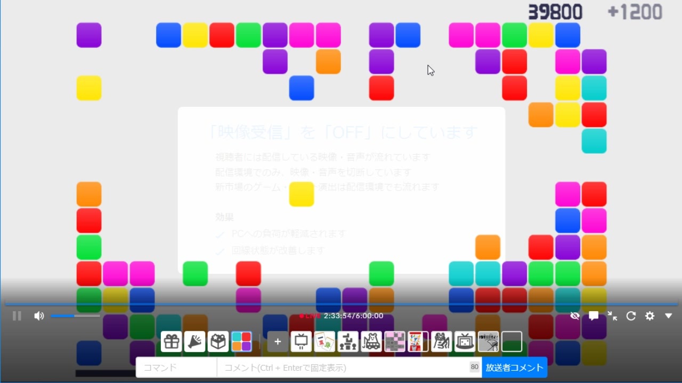Click the 39800 score display
The image size is (682, 383).
coord(555,12)
